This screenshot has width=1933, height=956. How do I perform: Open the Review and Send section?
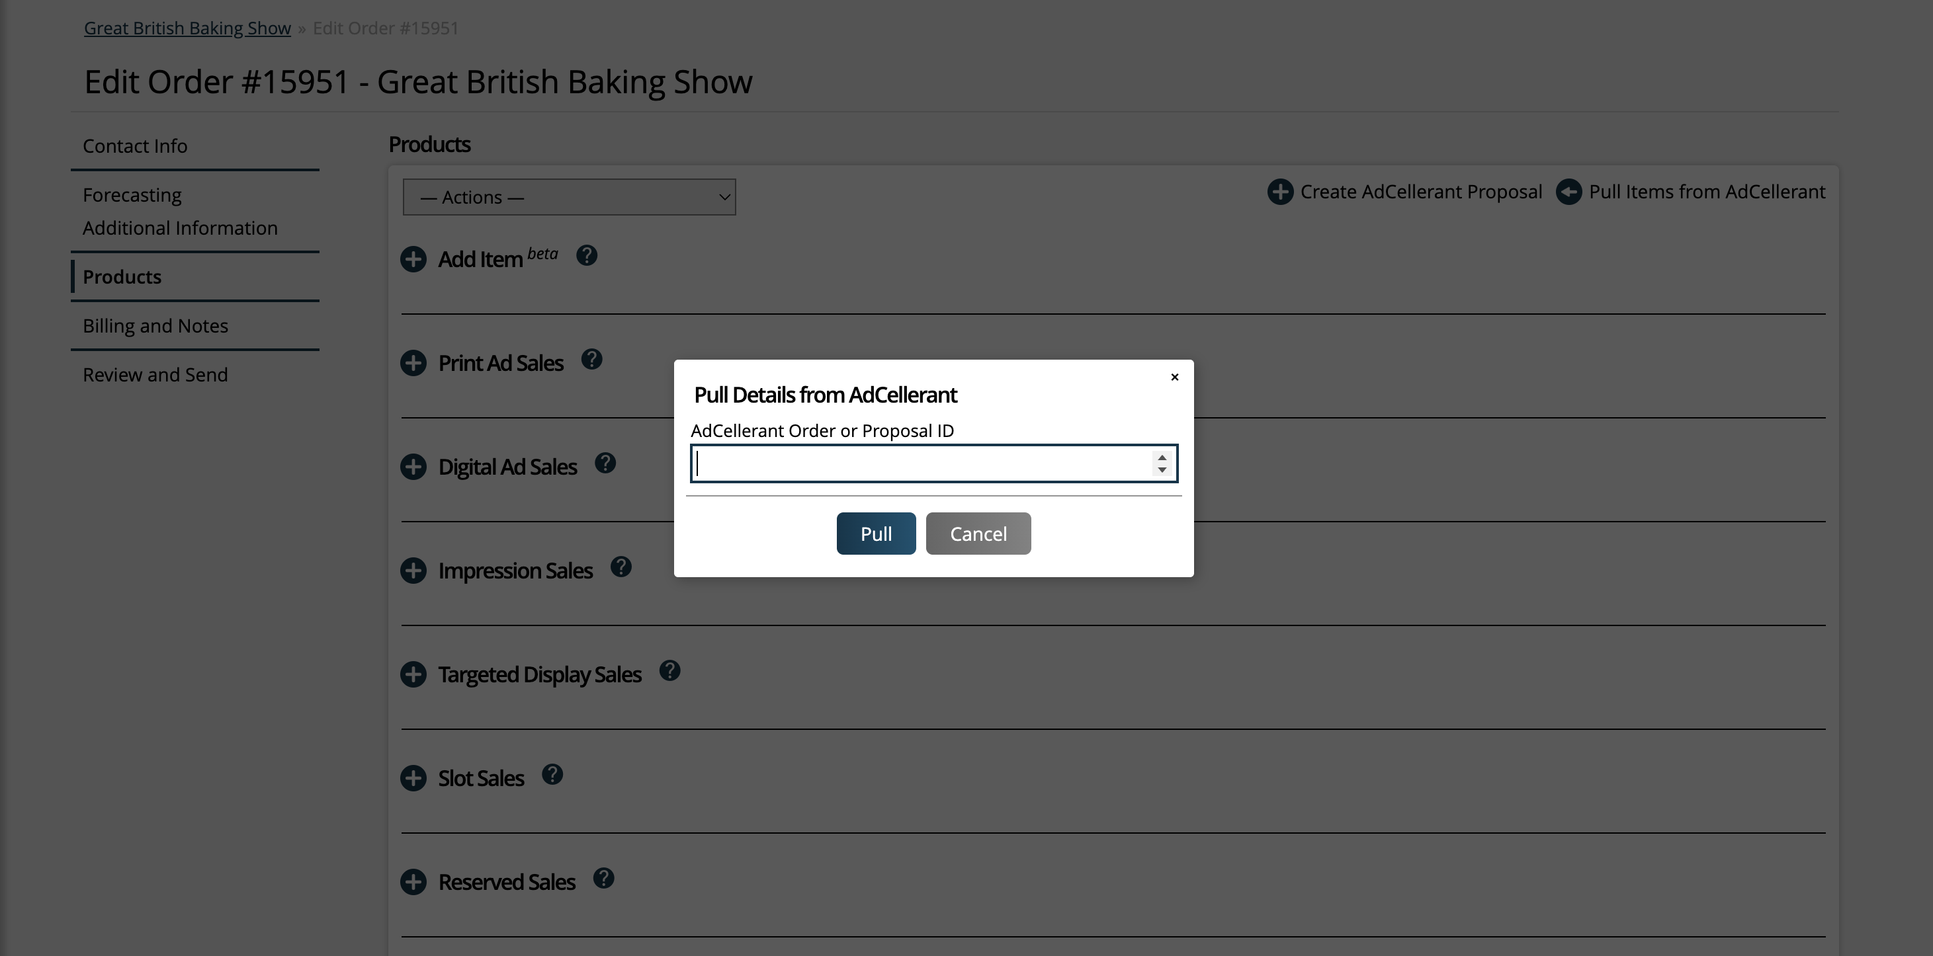155,375
